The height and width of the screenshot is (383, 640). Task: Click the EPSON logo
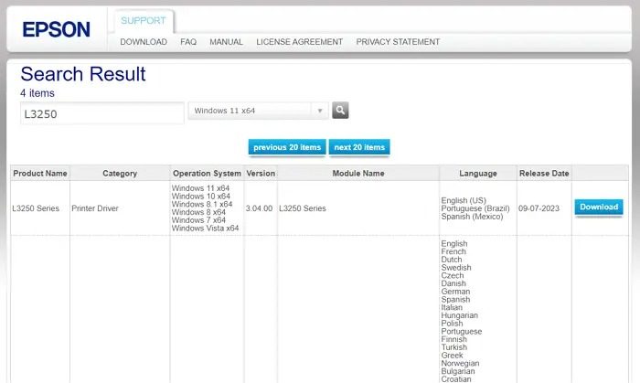click(57, 30)
